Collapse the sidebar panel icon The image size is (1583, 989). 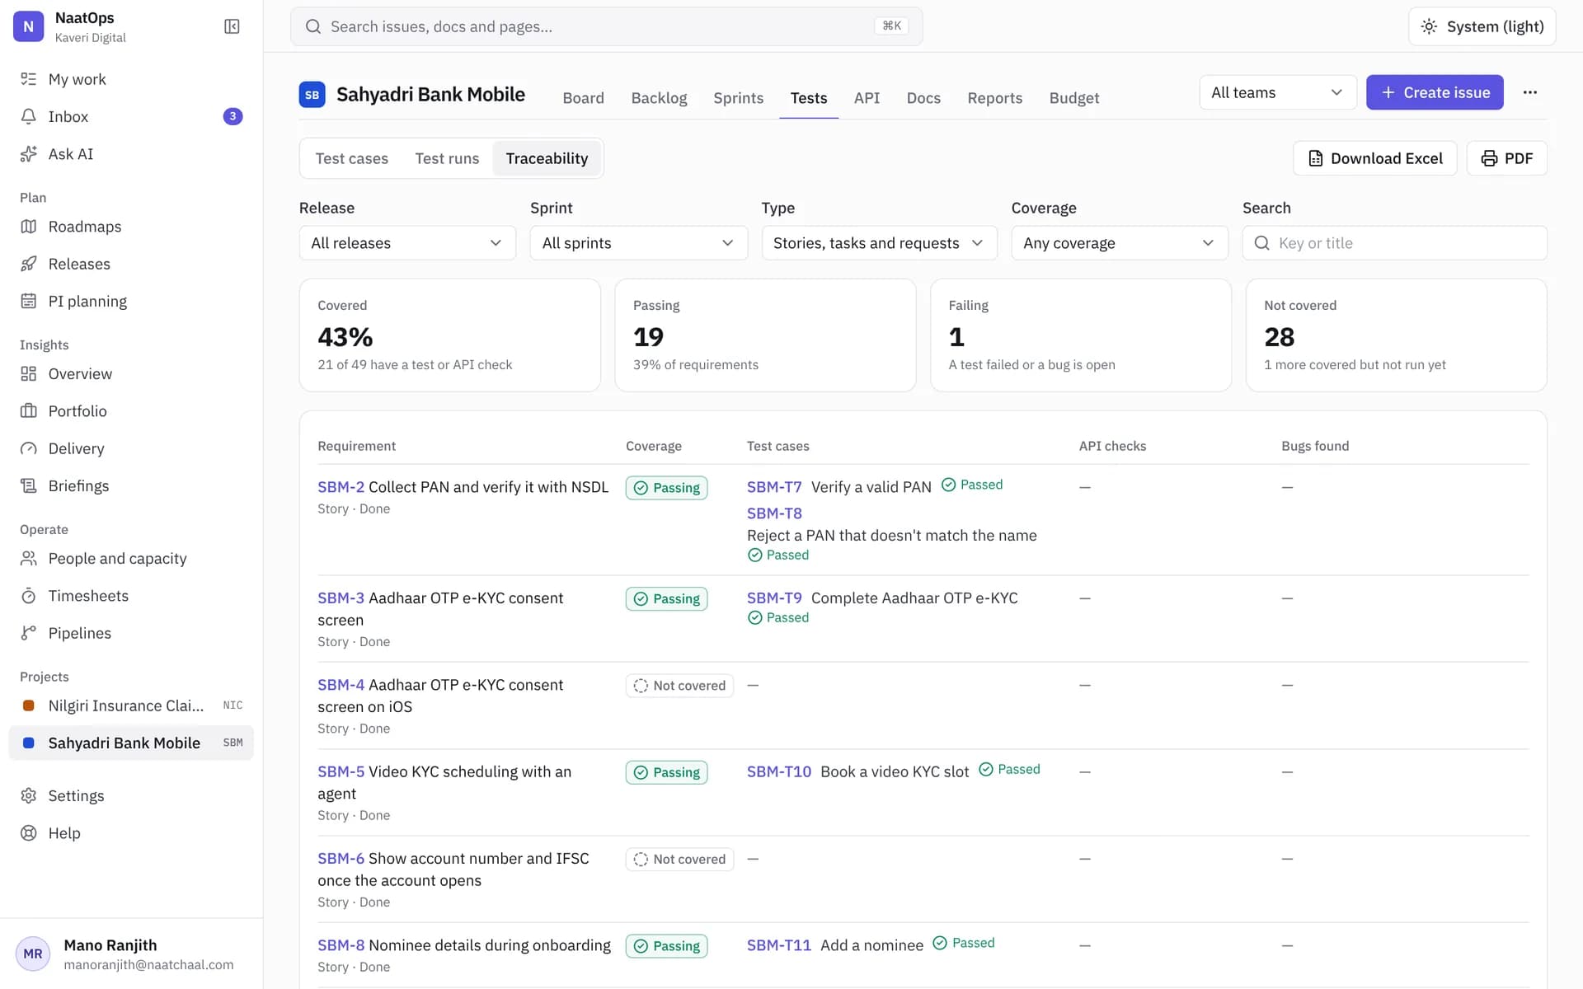[232, 26]
